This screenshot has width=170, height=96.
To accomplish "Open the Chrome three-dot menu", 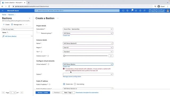I will pos(168,6).
